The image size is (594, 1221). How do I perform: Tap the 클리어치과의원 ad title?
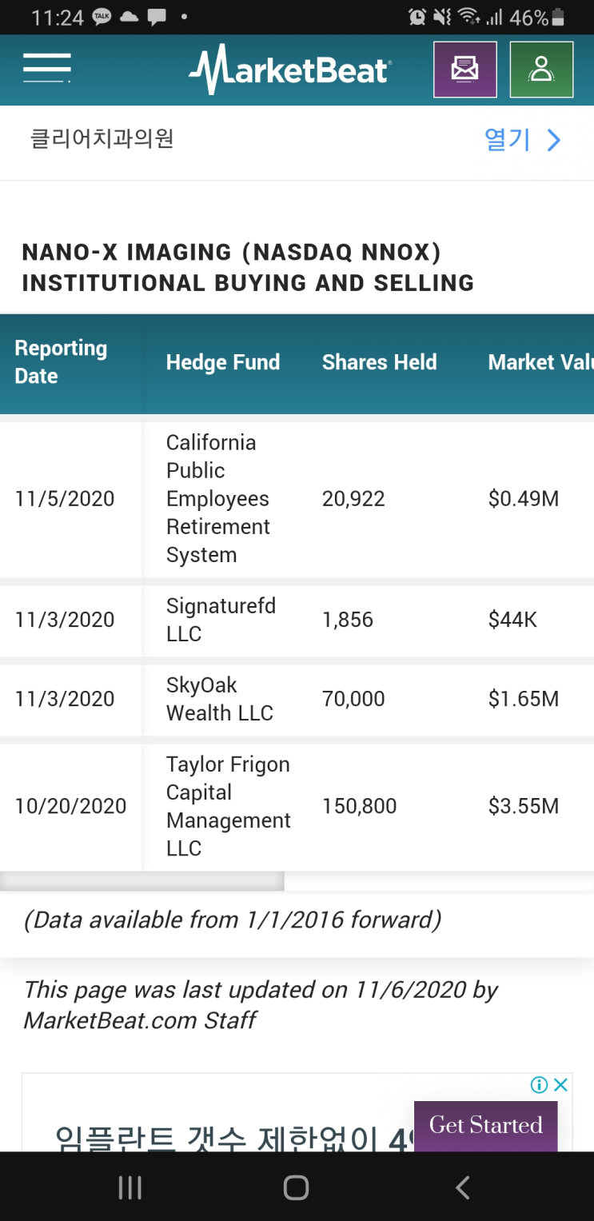coord(102,139)
